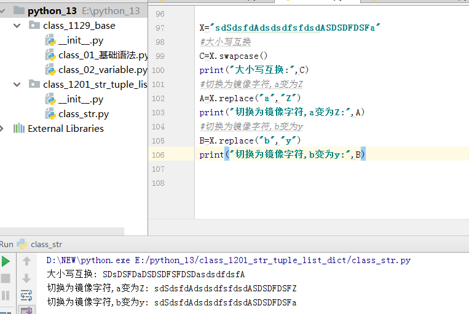Collapse the class_1129_base package
Screen dimensions: 469x314
17,26
